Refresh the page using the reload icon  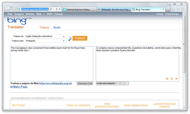point(57,9)
